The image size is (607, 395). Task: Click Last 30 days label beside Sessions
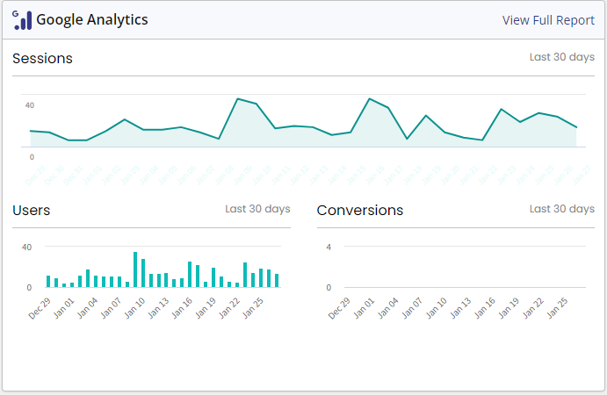(562, 57)
